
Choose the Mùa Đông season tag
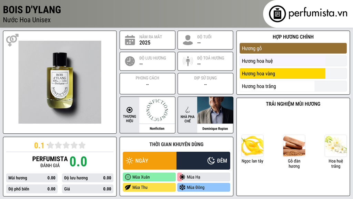click(x=204, y=187)
